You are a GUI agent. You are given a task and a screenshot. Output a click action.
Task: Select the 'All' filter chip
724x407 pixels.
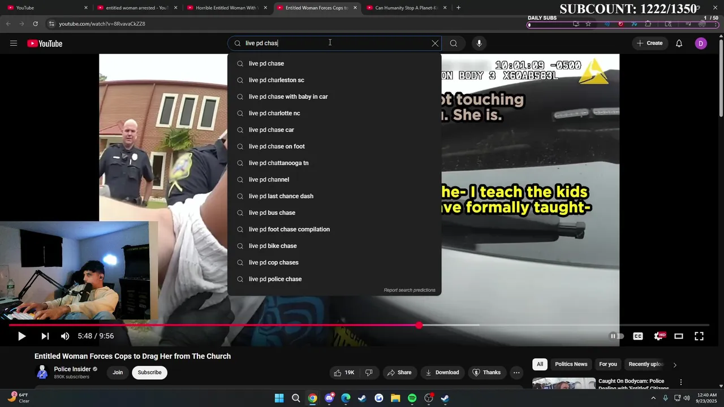coord(540,365)
